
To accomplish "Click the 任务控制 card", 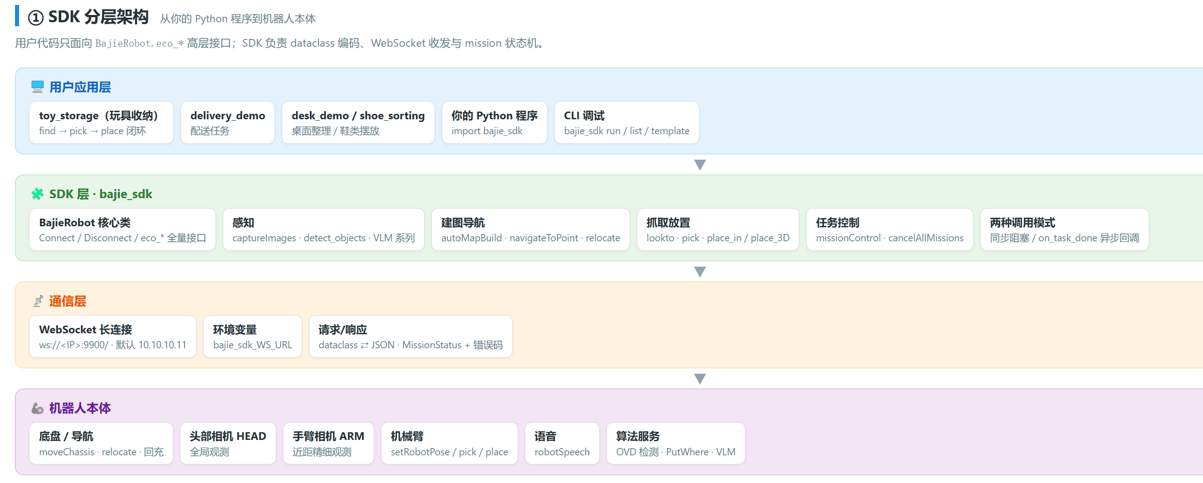I will pyautogui.click(x=889, y=229).
